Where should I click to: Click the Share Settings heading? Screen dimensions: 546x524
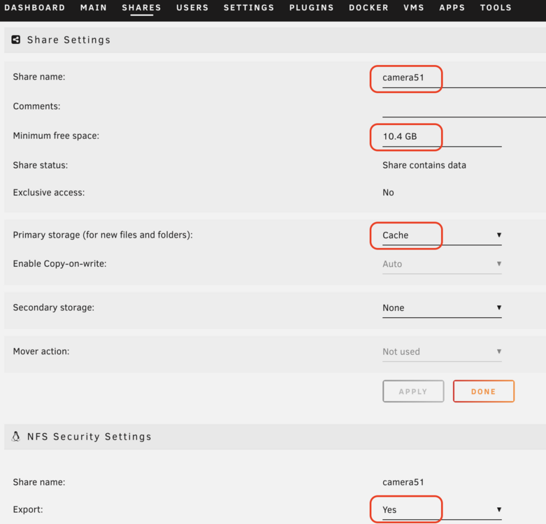click(x=69, y=40)
